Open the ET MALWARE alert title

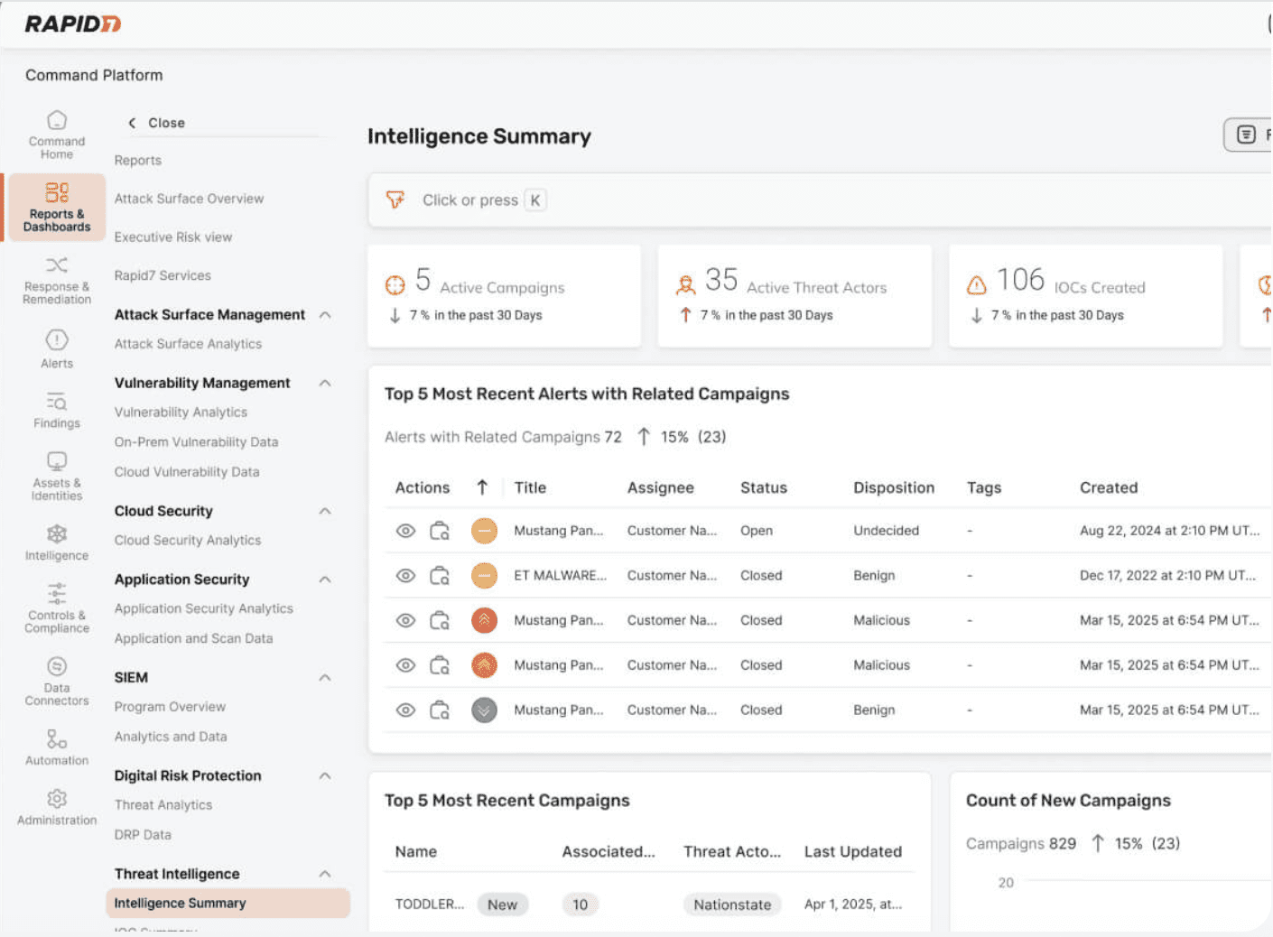coord(560,575)
